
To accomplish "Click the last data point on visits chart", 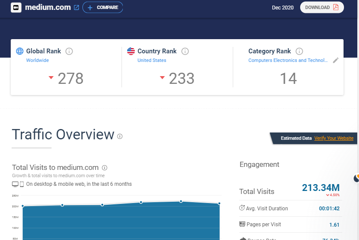I will pos(219,203).
